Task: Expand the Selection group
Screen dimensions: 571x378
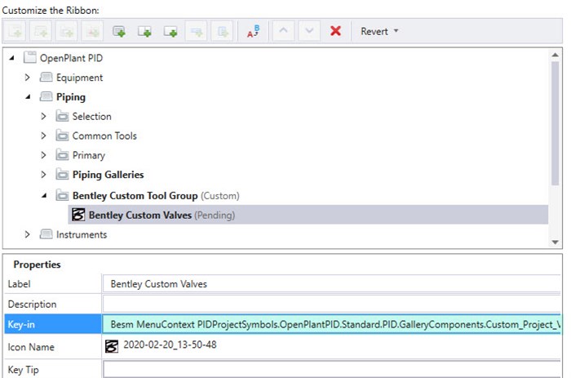Action: pos(43,116)
